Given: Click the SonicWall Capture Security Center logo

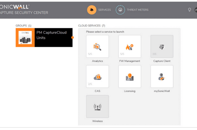Looking at the screenshot, I should (x=24, y=9).
